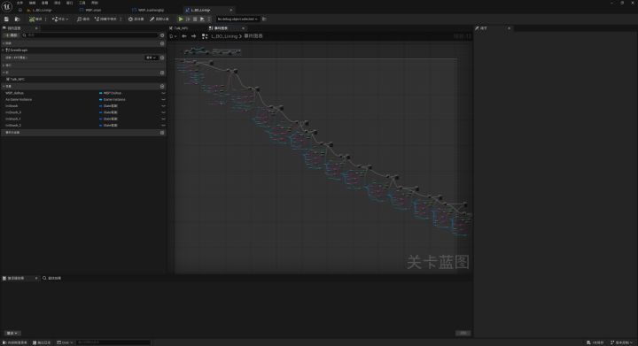Focus the console command input field
This screenshot has height=346, width=638.
click(x=113, y=342)
